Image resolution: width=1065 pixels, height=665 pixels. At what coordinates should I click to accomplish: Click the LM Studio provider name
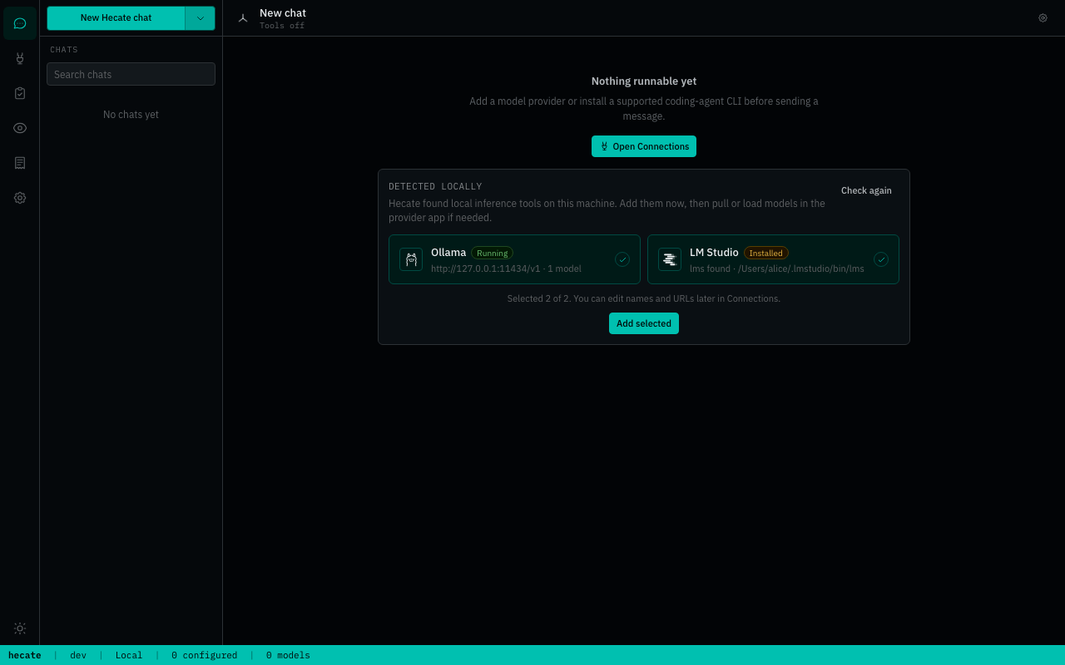tap(714, 253)
